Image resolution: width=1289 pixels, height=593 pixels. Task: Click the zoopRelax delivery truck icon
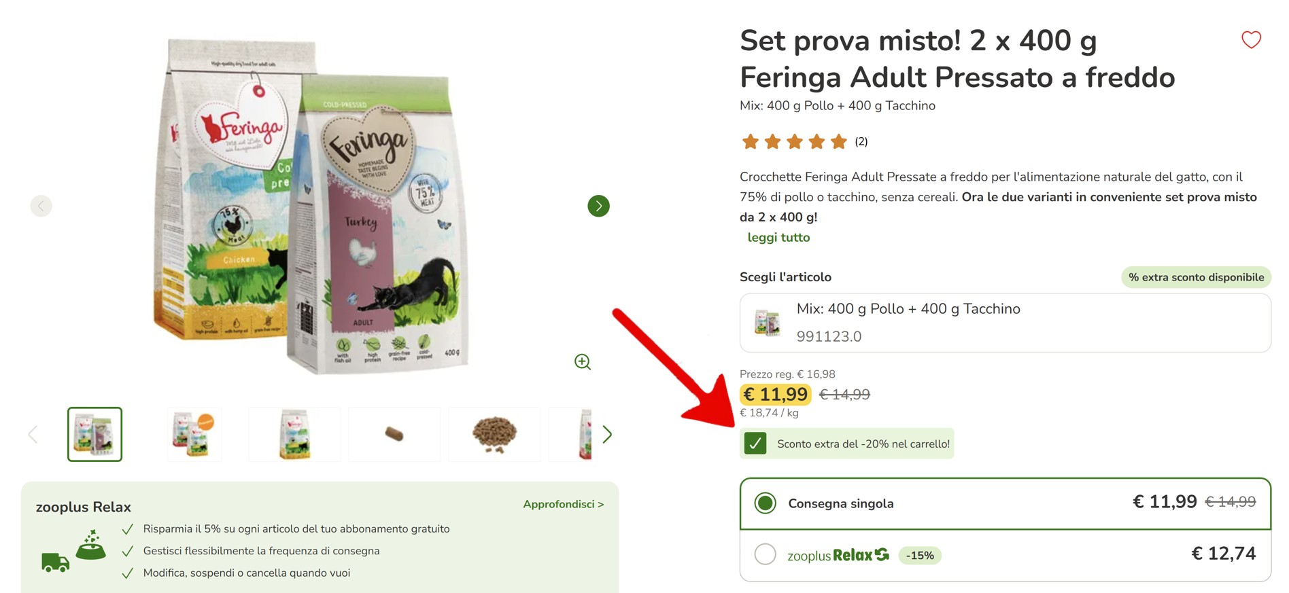point(55,562)
